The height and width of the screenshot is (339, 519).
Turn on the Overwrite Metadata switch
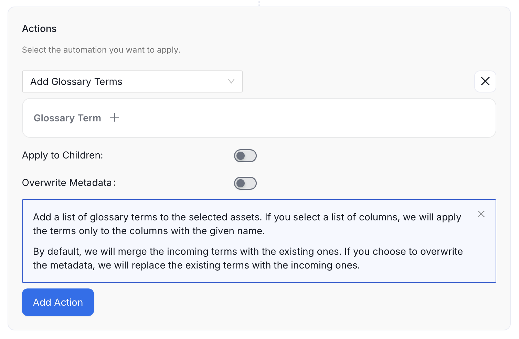245,183
